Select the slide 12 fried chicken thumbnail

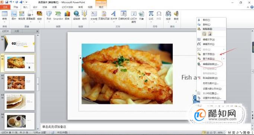pos(19,82)
